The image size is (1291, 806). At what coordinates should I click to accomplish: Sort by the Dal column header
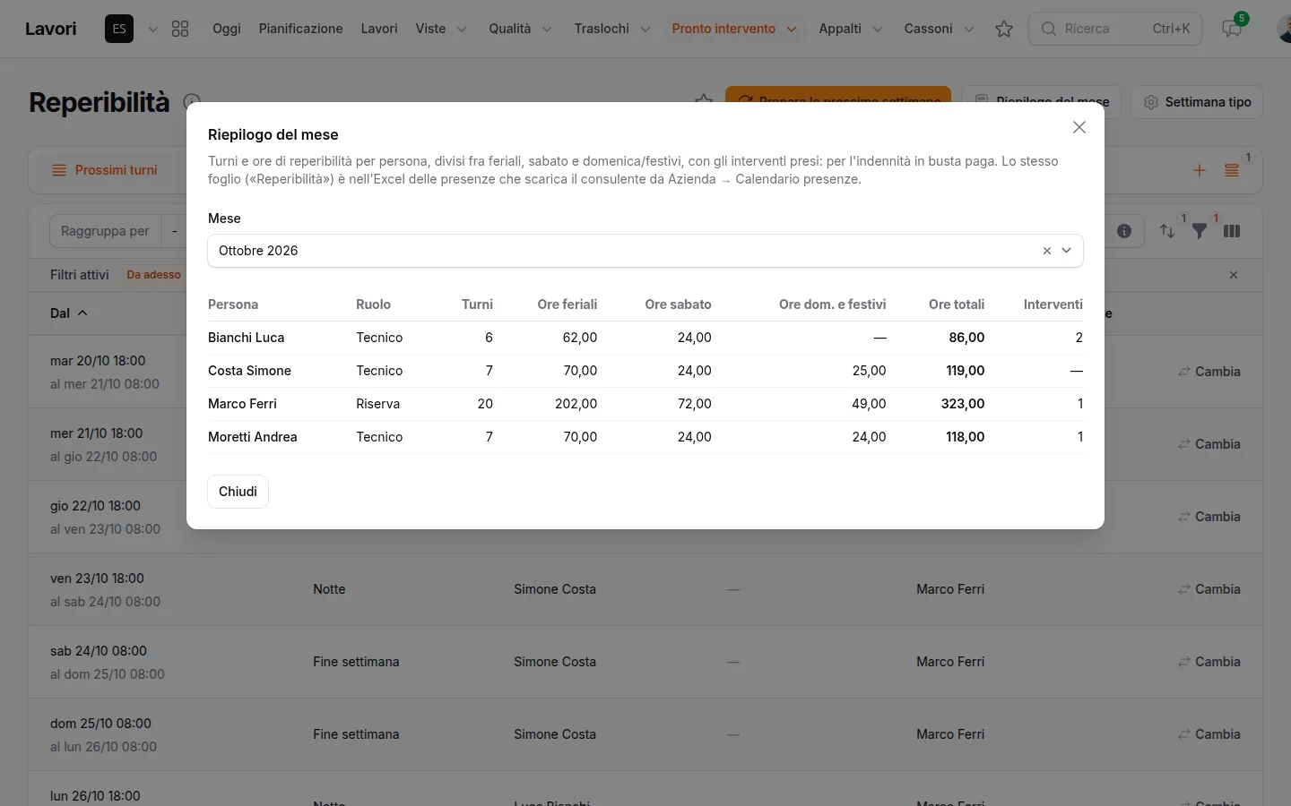coord(69,313)
